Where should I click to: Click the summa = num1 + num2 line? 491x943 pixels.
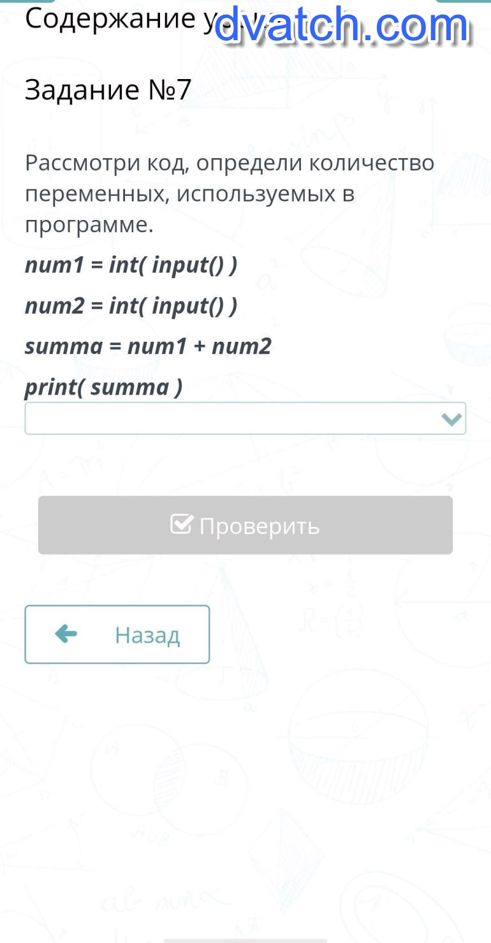(148, 346)
